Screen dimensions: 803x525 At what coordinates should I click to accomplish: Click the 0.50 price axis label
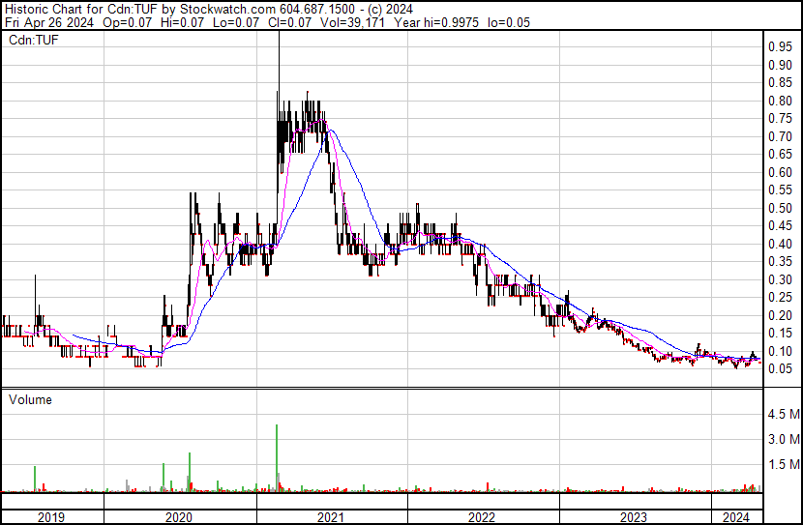(780, 208)
